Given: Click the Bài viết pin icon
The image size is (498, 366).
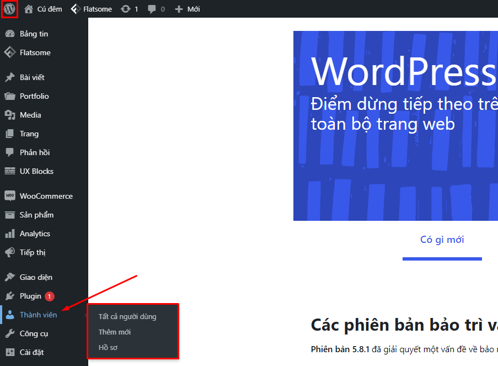Looking at the screenshot, I should pyautogui.click(x=10, y=77).
